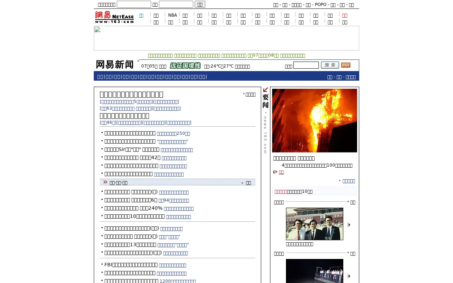Click the blue link containing 94
This screenshot has height=283, width=453.
(174, 200)
